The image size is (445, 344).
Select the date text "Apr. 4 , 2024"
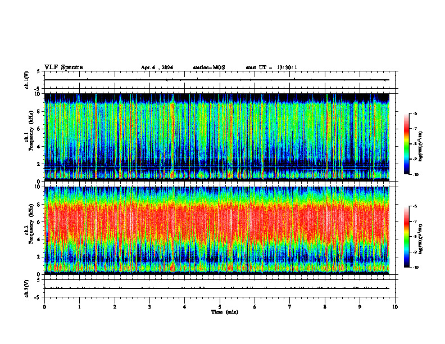(x=157, y=67)
